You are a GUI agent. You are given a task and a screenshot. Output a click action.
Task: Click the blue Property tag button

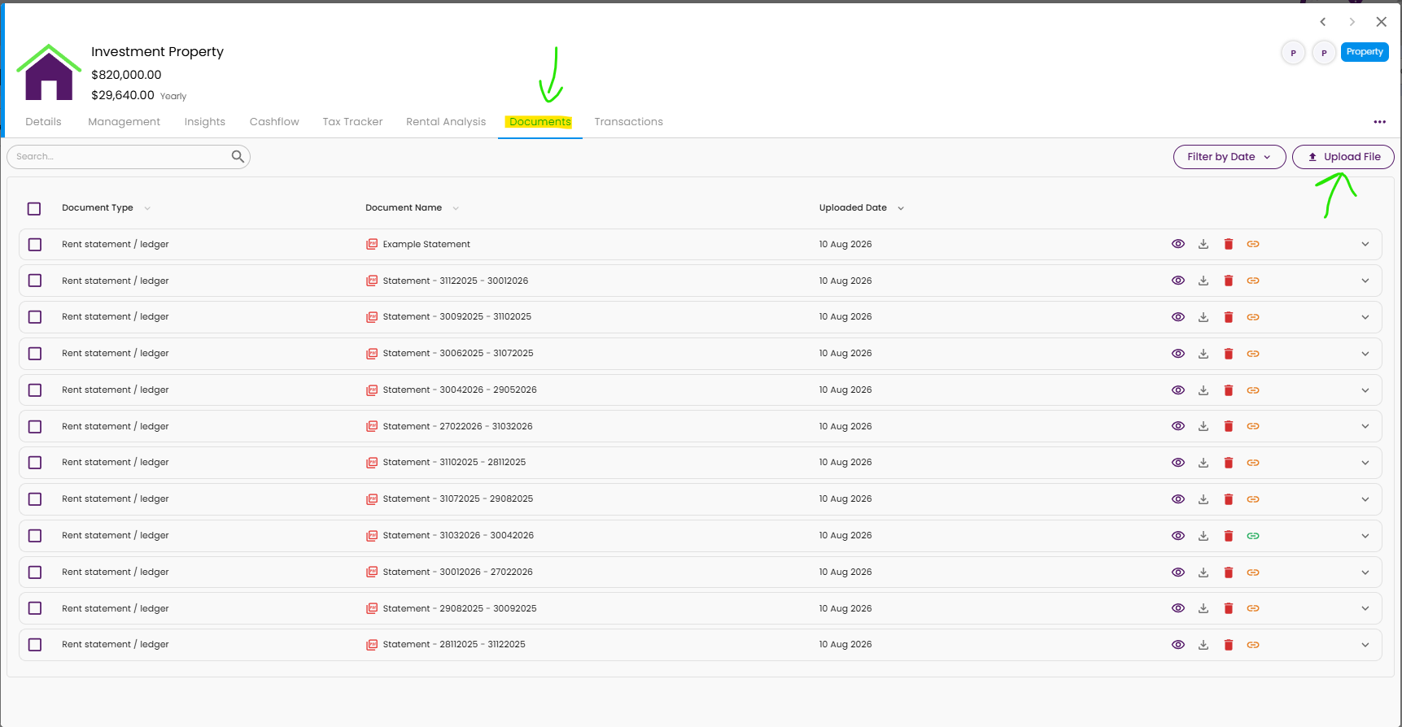pos(1365,52)
